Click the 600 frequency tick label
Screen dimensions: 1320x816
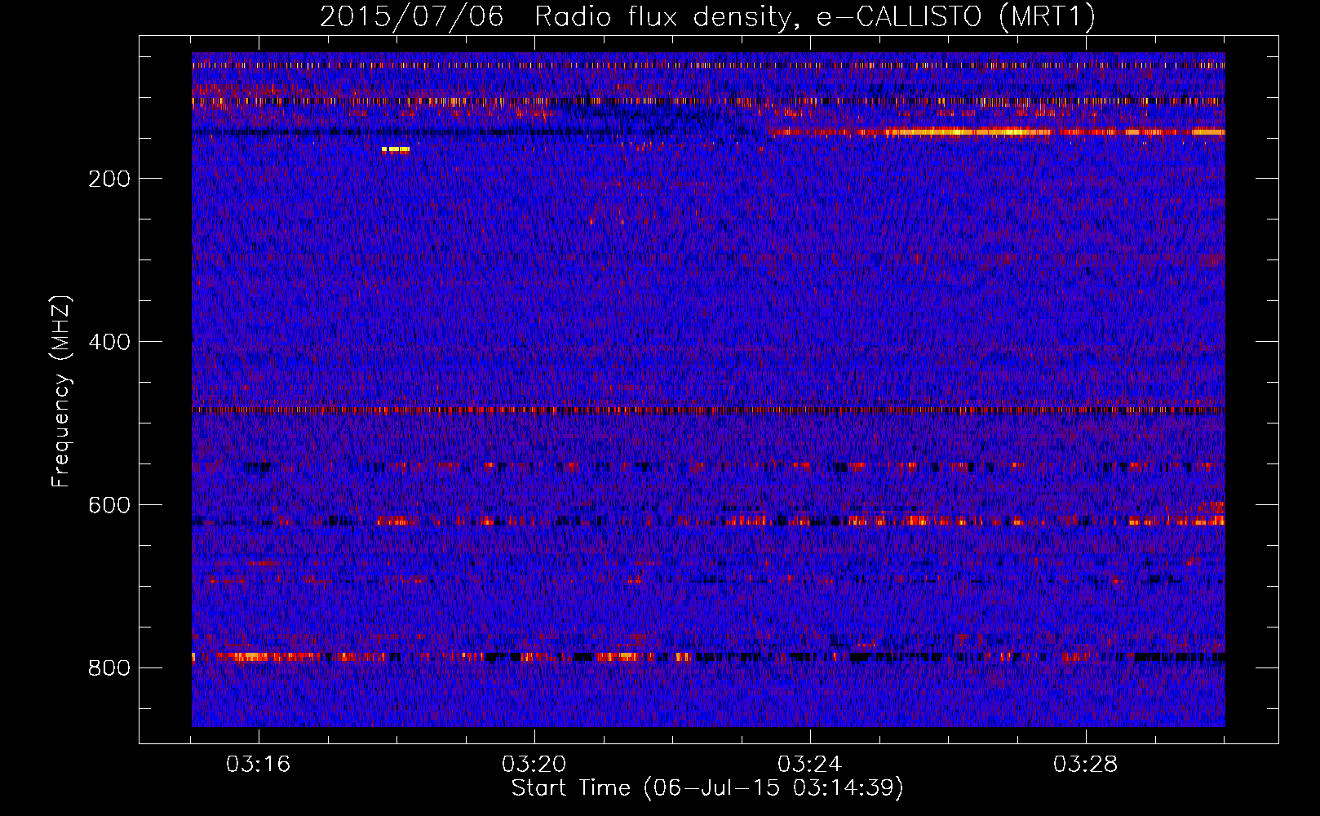(109, 505)
